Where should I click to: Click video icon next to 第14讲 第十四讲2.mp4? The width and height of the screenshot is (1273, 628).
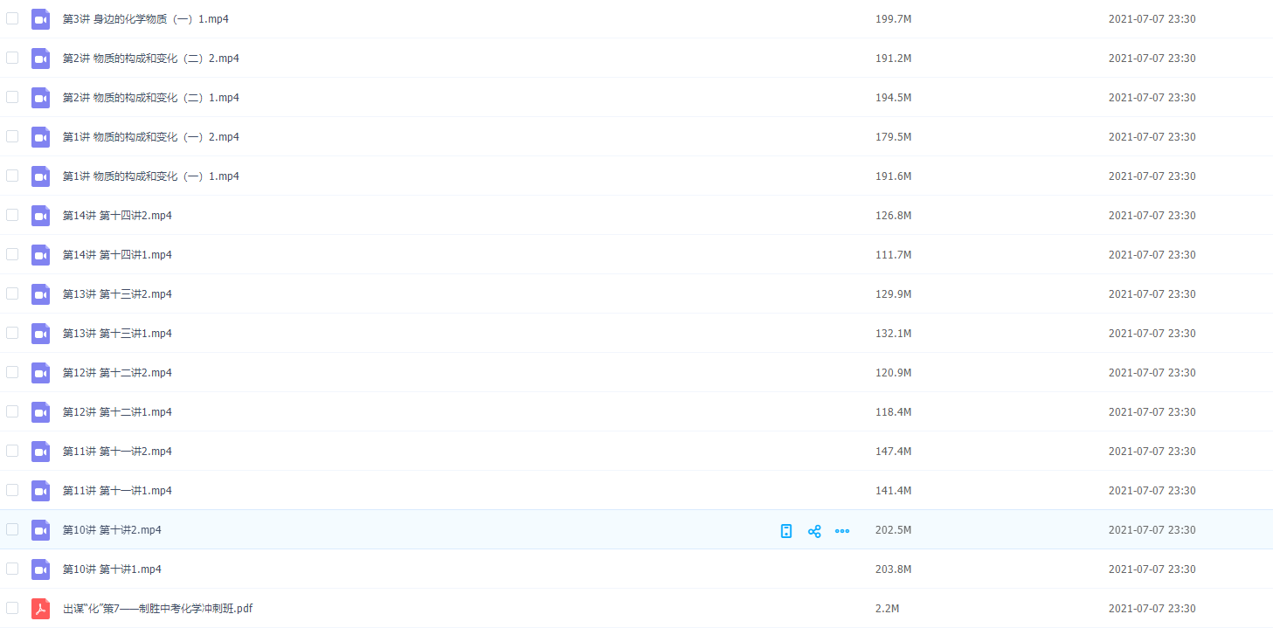click(x=40, y=216)
